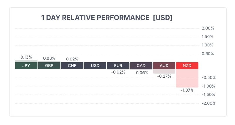
Task: Click the -0.06% value below CAD
Action: 141,73
